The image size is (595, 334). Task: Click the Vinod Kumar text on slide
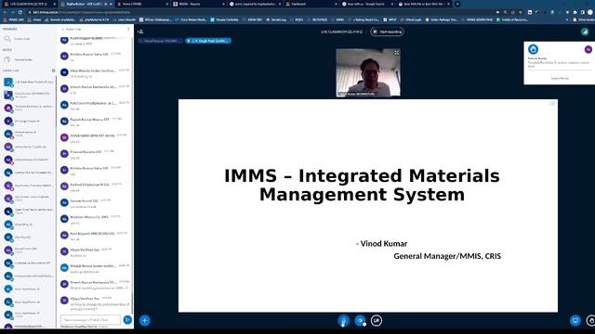384,243
